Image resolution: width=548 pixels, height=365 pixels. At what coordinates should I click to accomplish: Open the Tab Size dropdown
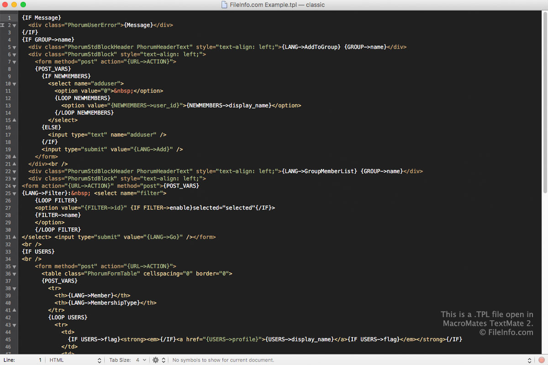point(128,360)
